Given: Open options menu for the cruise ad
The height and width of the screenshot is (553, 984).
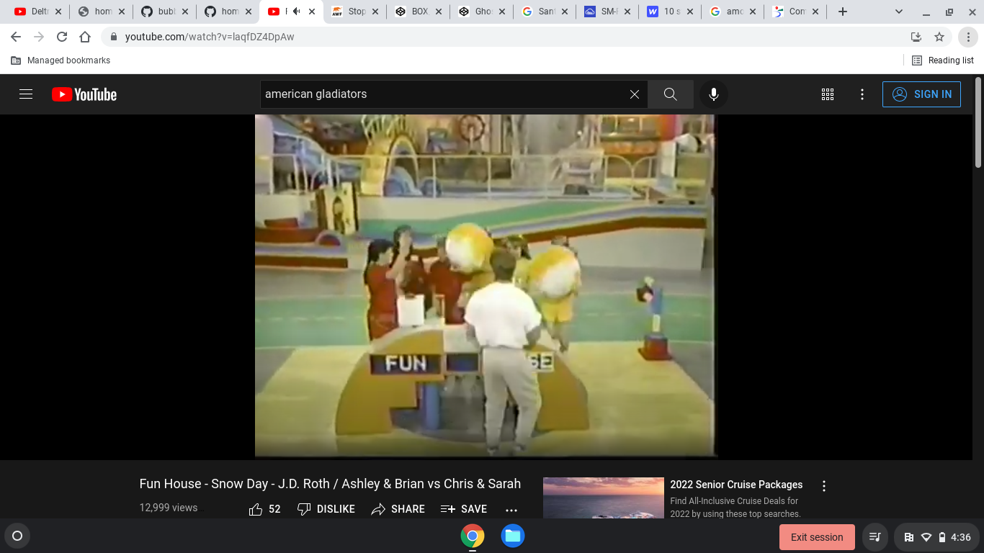Looking at the screenshot, I should [x=824, y=486].
